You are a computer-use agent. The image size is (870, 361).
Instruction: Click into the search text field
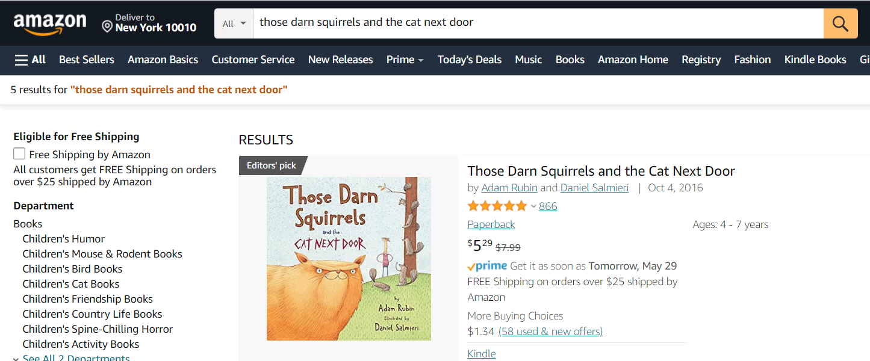coord(536,23)
